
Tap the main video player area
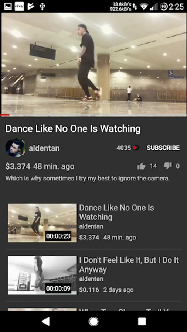(x=93, y=63)
